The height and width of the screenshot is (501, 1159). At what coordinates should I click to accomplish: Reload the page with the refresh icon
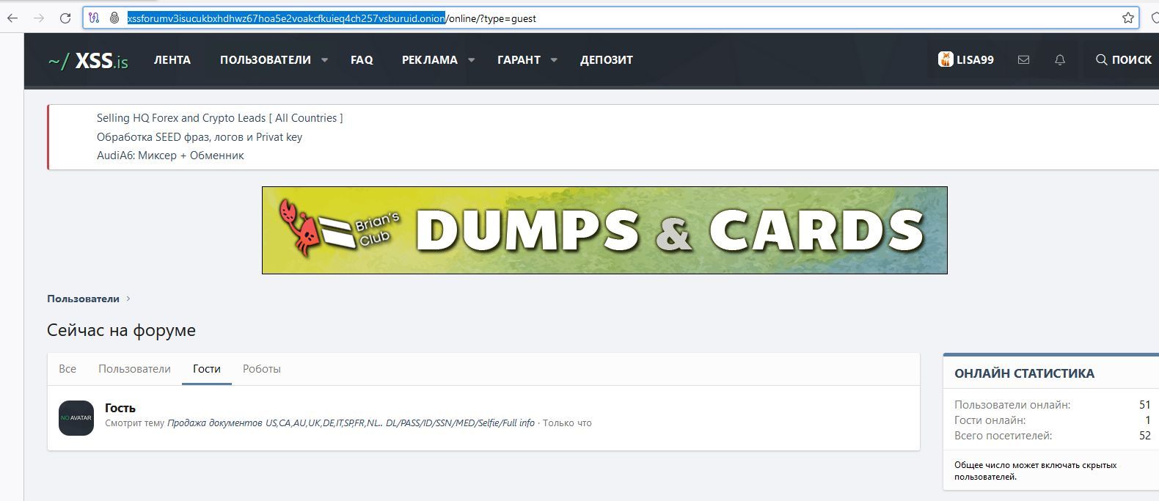[x=65, y=18]
